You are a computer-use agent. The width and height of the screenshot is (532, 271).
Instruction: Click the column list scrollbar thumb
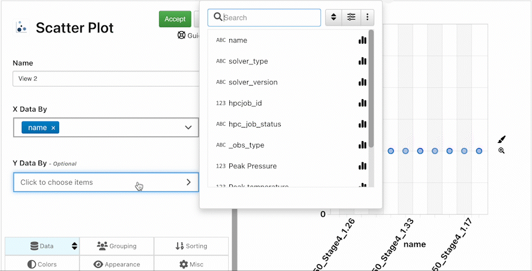tap(371, 89)
